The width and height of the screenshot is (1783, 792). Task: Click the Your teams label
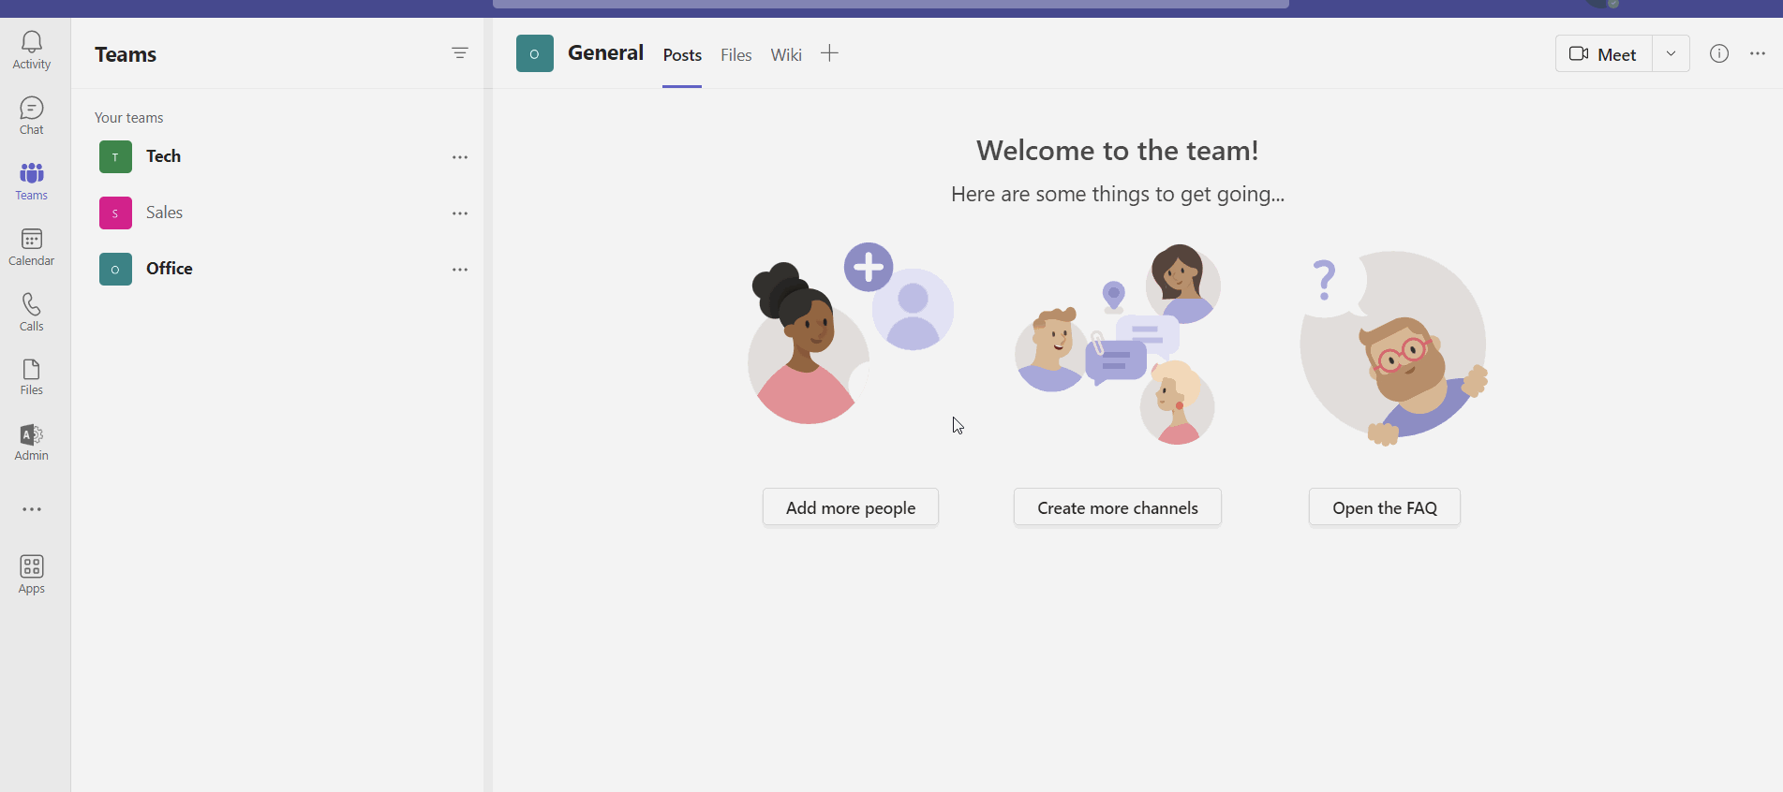[x=129, y=118]
